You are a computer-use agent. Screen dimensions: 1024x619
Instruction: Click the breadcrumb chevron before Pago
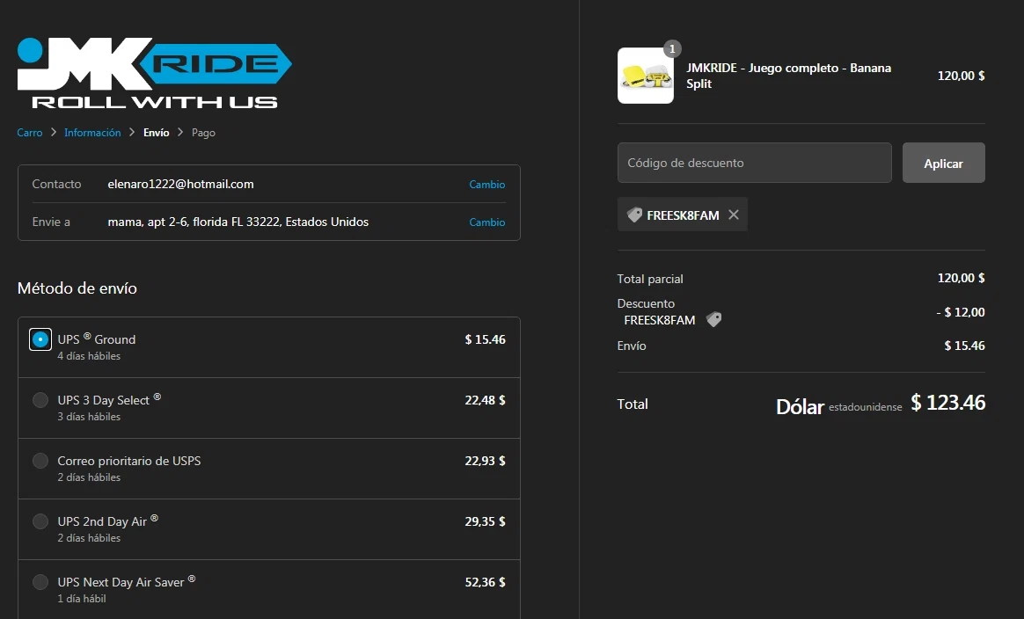[x=181, y=132]
